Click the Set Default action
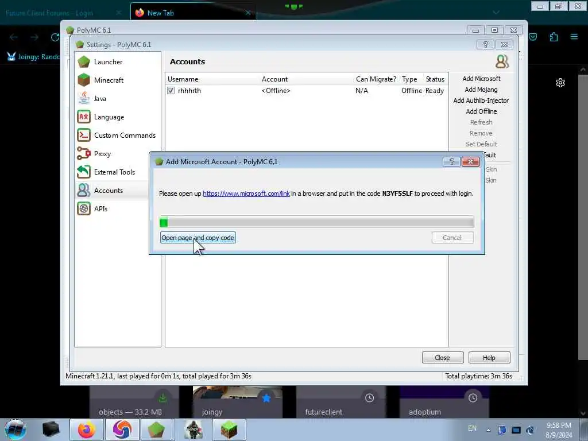The image size is (588, 441). click(481, 144)
